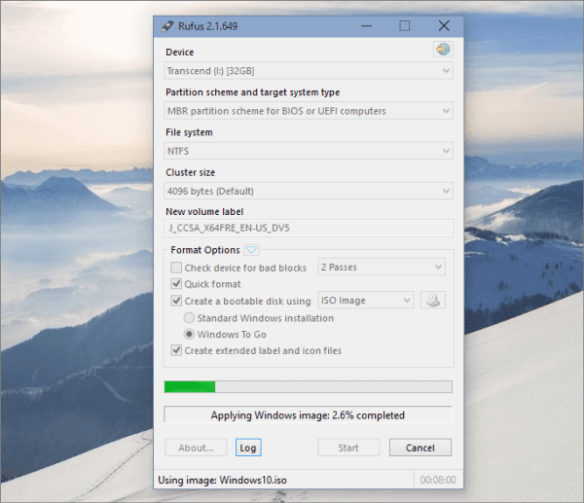Click the Start button

coord(348,448)
